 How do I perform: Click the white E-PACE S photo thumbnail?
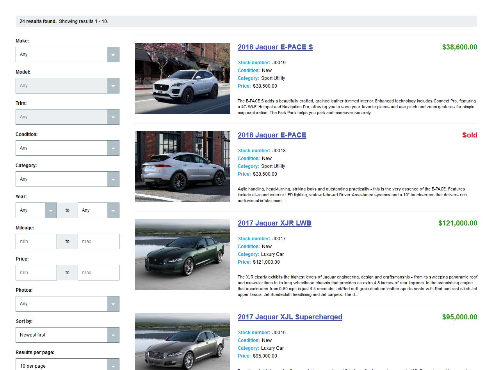tap(182, 79)
